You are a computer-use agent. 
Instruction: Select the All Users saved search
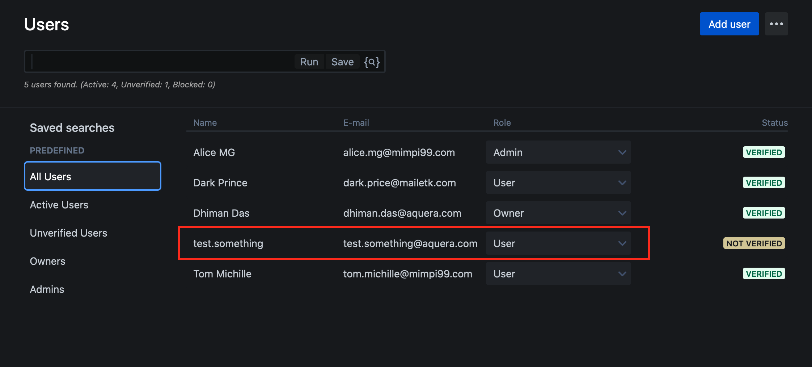tap(93, 176)
